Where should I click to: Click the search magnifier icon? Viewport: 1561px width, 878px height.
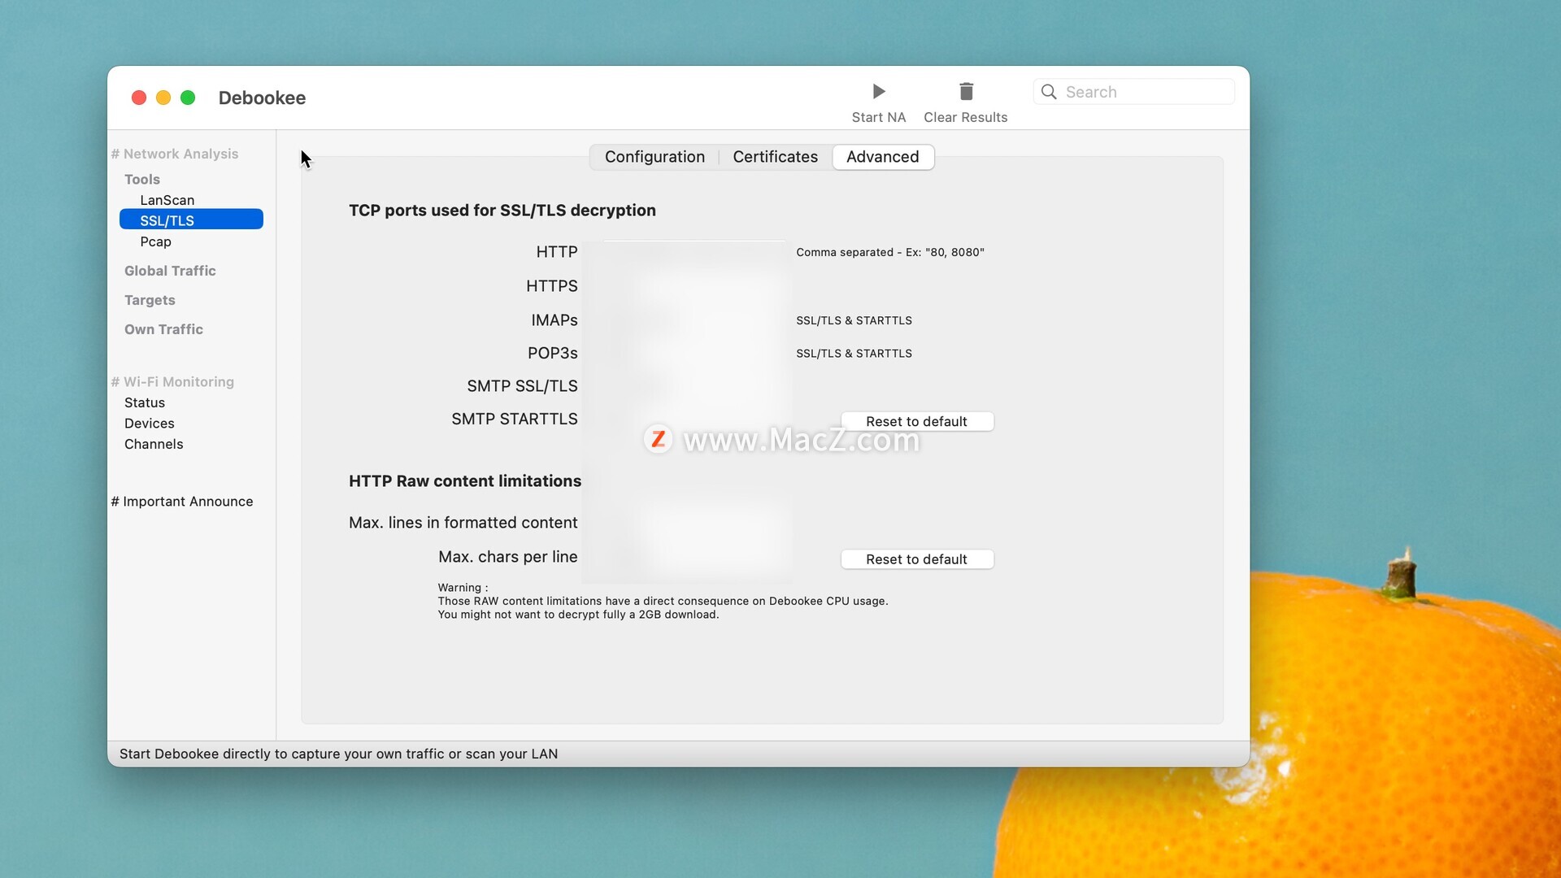1049,92
